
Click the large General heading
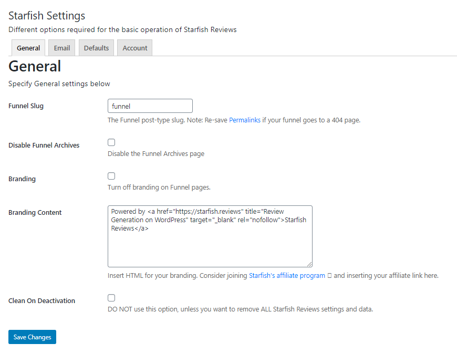(x=35, y=66)
